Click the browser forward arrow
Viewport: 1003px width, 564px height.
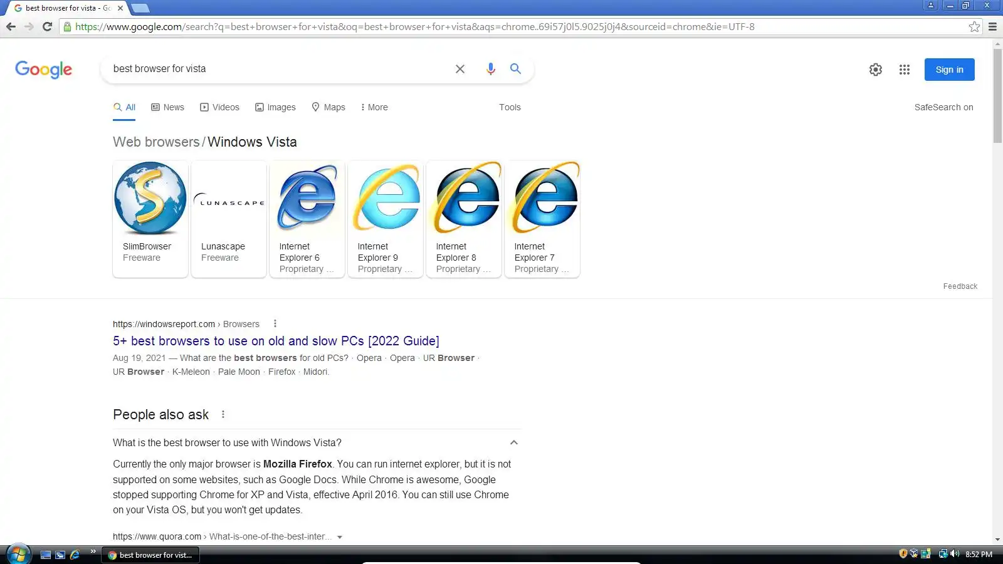(29, 26)
